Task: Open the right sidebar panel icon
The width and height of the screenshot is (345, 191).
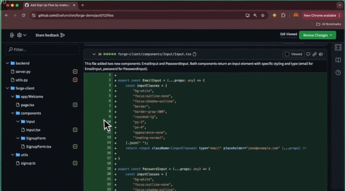Action: [x=338, y=48]
